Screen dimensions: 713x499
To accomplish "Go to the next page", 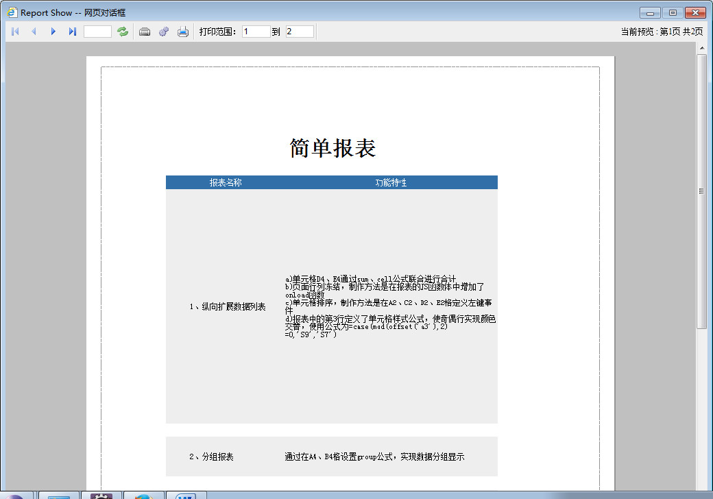I will pyautogui.click(x=53, y=32).
